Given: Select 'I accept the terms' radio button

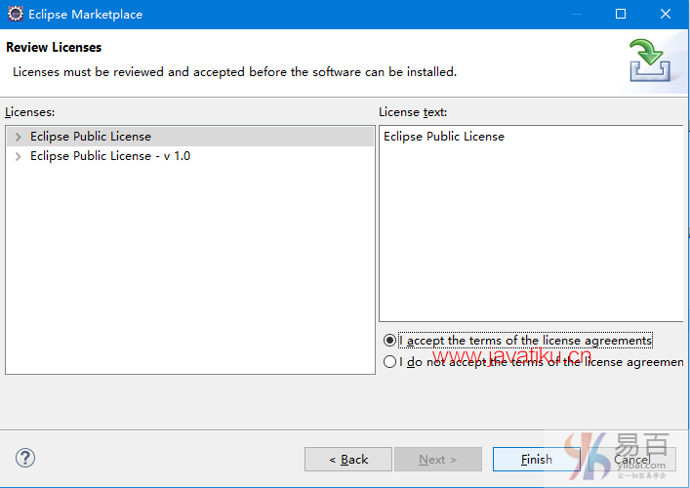Looking at the screenshot, I should point(389,341).
